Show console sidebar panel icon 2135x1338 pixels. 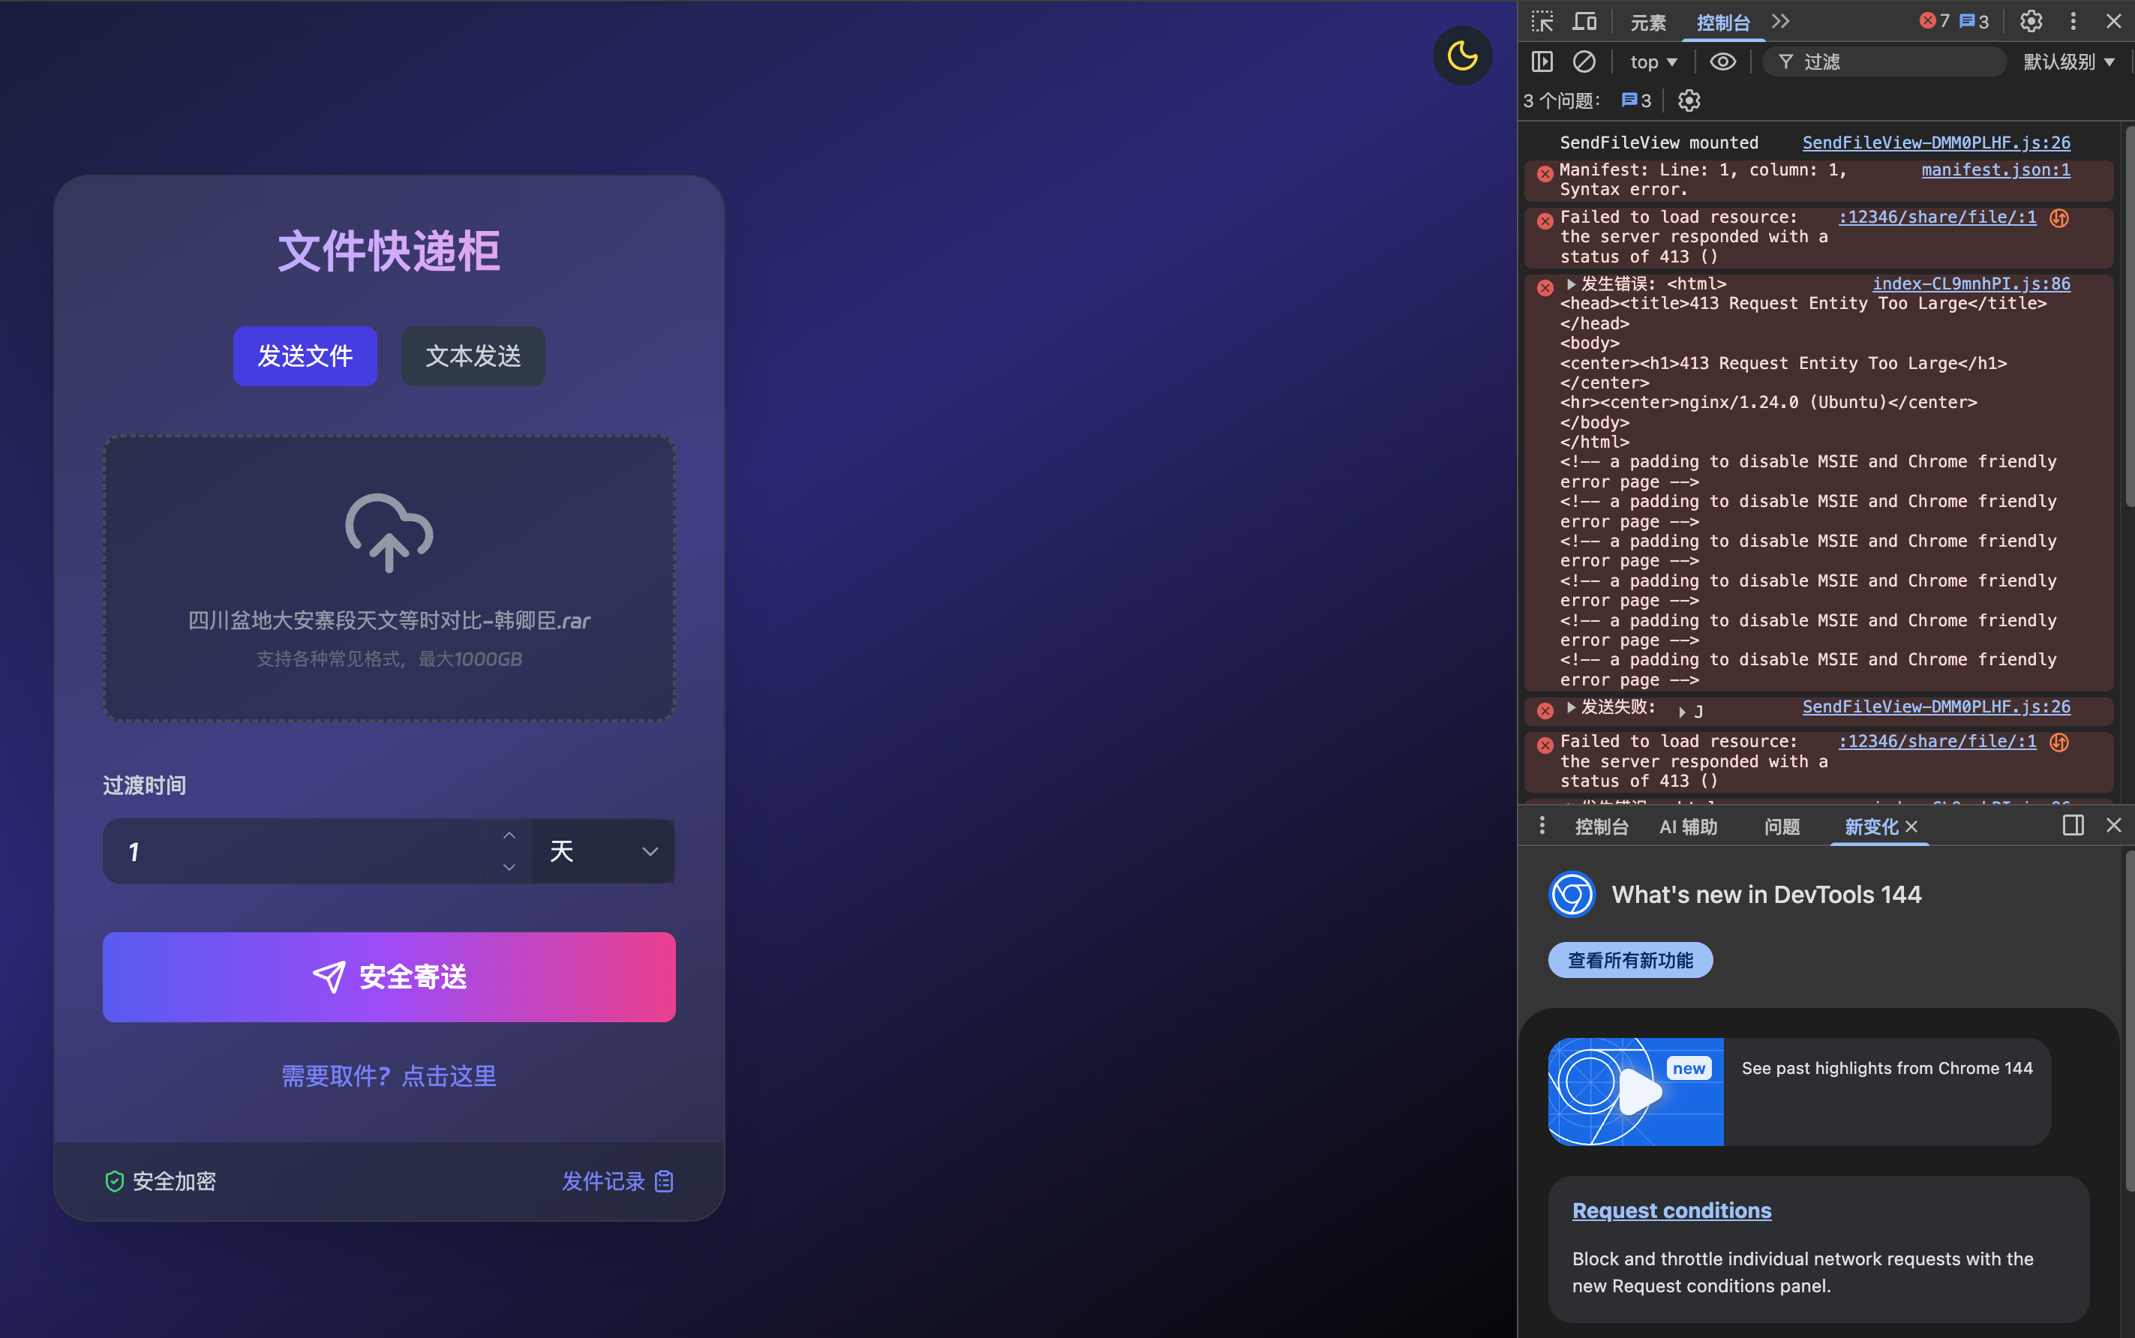point(1542,62)
